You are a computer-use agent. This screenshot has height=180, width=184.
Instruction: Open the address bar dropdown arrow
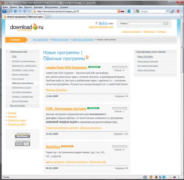click(x=132, y=11)
